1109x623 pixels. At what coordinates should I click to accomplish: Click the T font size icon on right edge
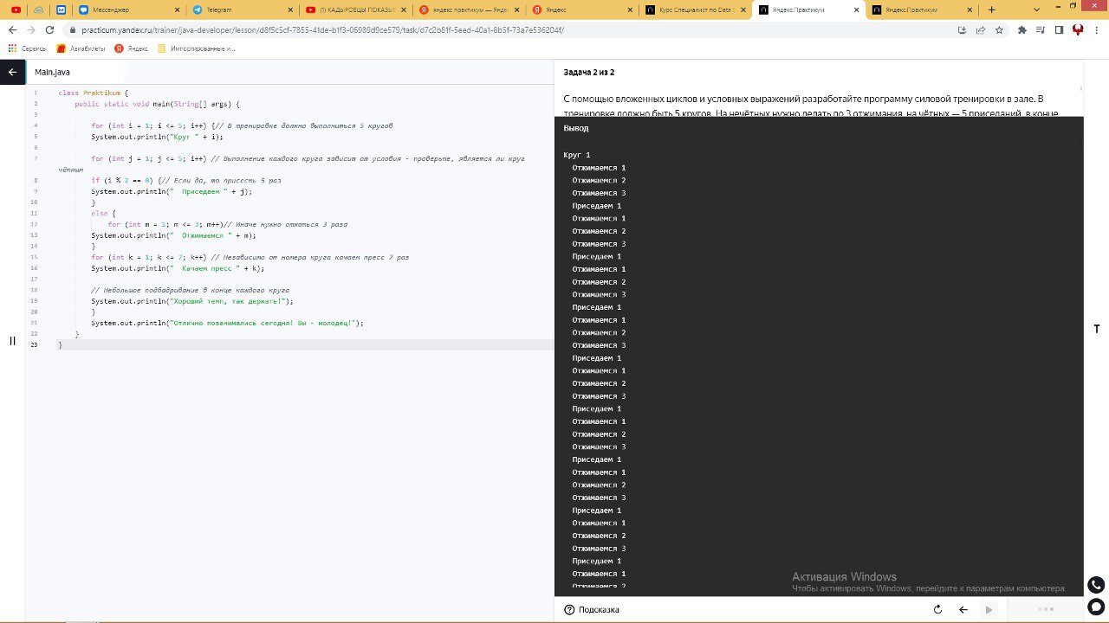[1097, 329]
